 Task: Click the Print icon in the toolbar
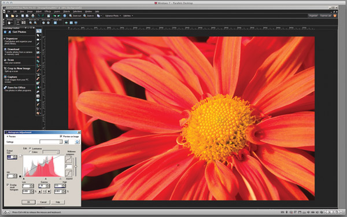pyautogui.click(x=33, y=16)
